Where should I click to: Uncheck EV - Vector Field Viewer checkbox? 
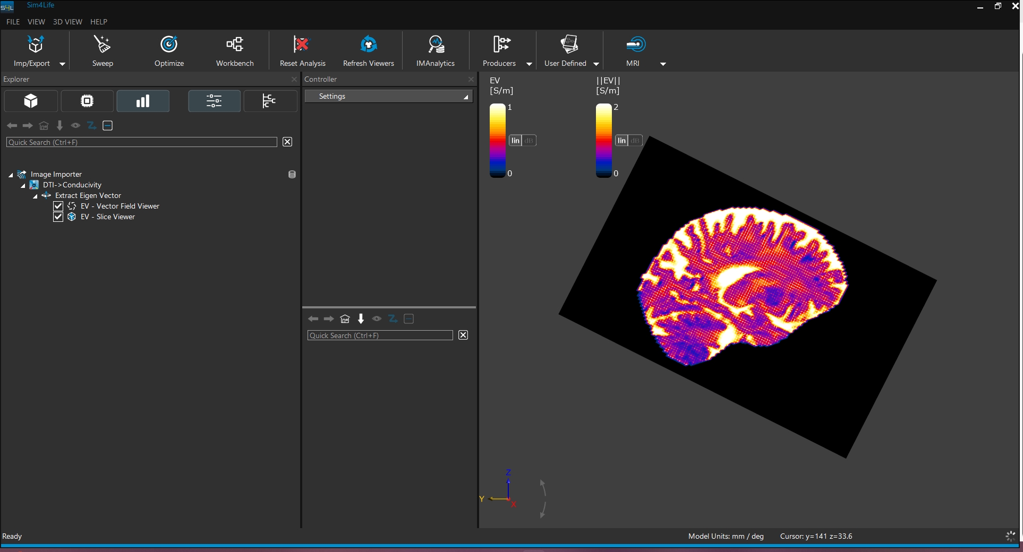tap(58, 206)
